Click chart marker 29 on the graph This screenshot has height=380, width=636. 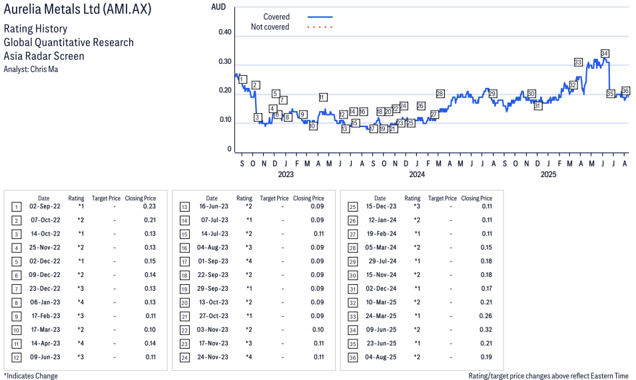(492, 94)
